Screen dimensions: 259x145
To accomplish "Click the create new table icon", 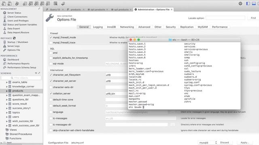I will 31,4.
